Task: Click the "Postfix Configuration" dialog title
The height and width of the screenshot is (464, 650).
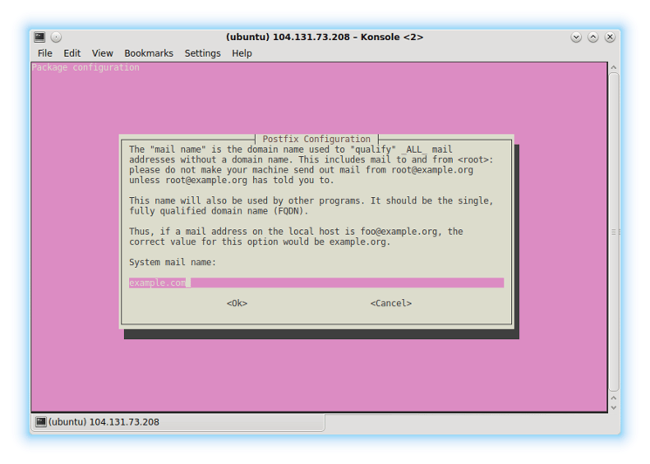Action: (x=317, y=140)
